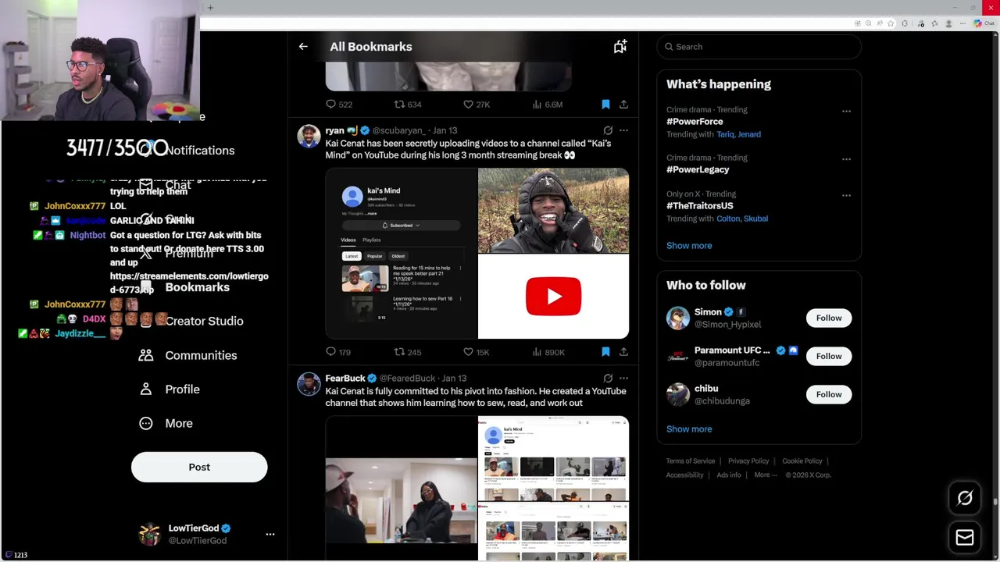Share ryan's Kai Cenat post
Image resolution: width=1000 pixels, height=562 pixels.
point(623,352)
